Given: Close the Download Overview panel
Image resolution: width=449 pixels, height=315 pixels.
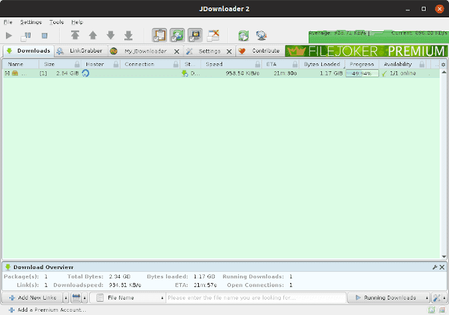Looking at the screenshot, I should pyautogui.click(x=442, y=267).
